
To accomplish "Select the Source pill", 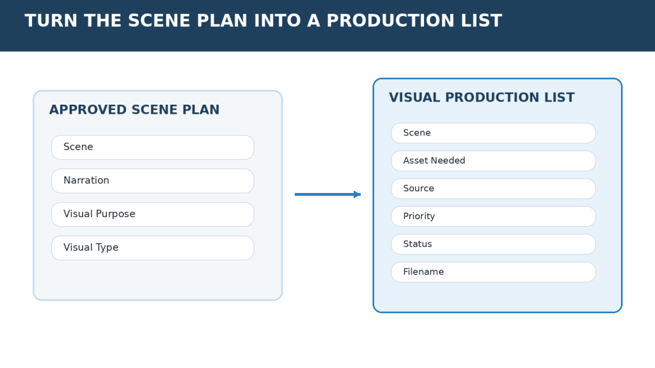I will tap(493, 188).
